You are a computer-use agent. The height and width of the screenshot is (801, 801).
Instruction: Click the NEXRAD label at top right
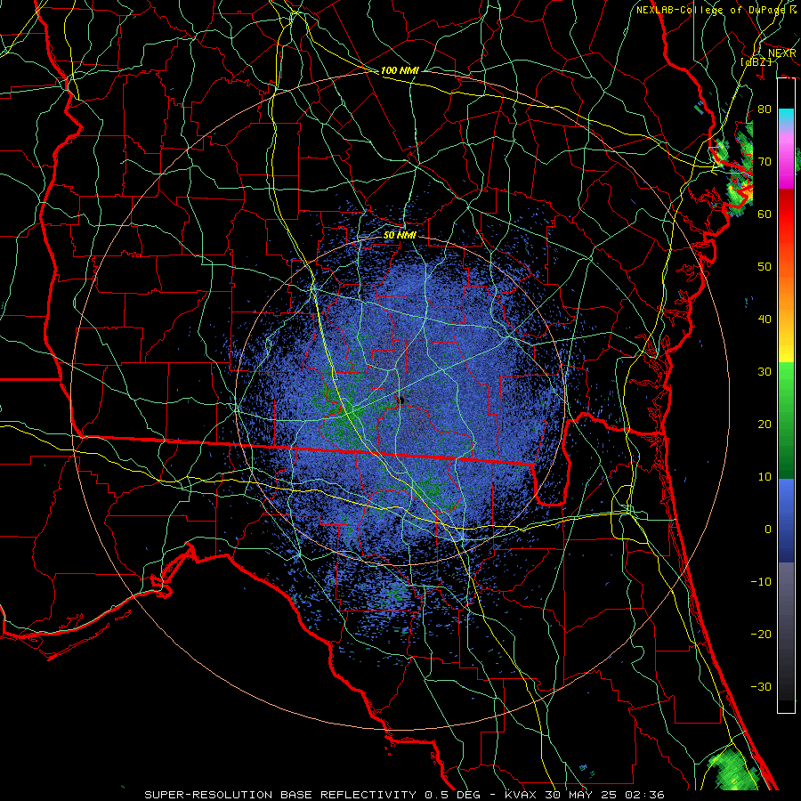[x=782, y=53]
